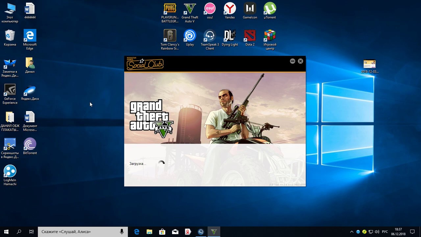Open Edge from the taskbar
Screen dimensions: 421x237
pyautogui.click(x=136, y=232)
